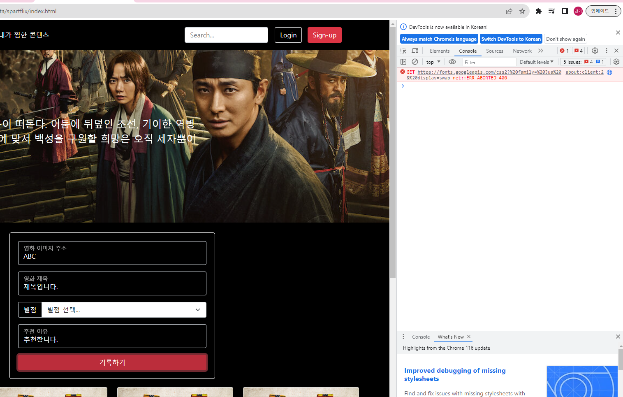This screenshot has height=397, width=623.
Task: Activate the DevTools inspect element picker
Action: [x=403, y=51]
